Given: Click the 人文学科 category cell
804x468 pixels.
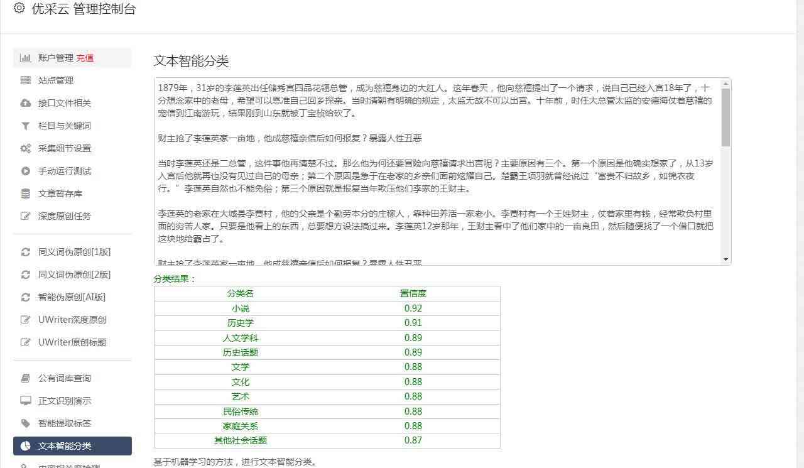Looking at the screenshot, I should [x=241, y=338].
